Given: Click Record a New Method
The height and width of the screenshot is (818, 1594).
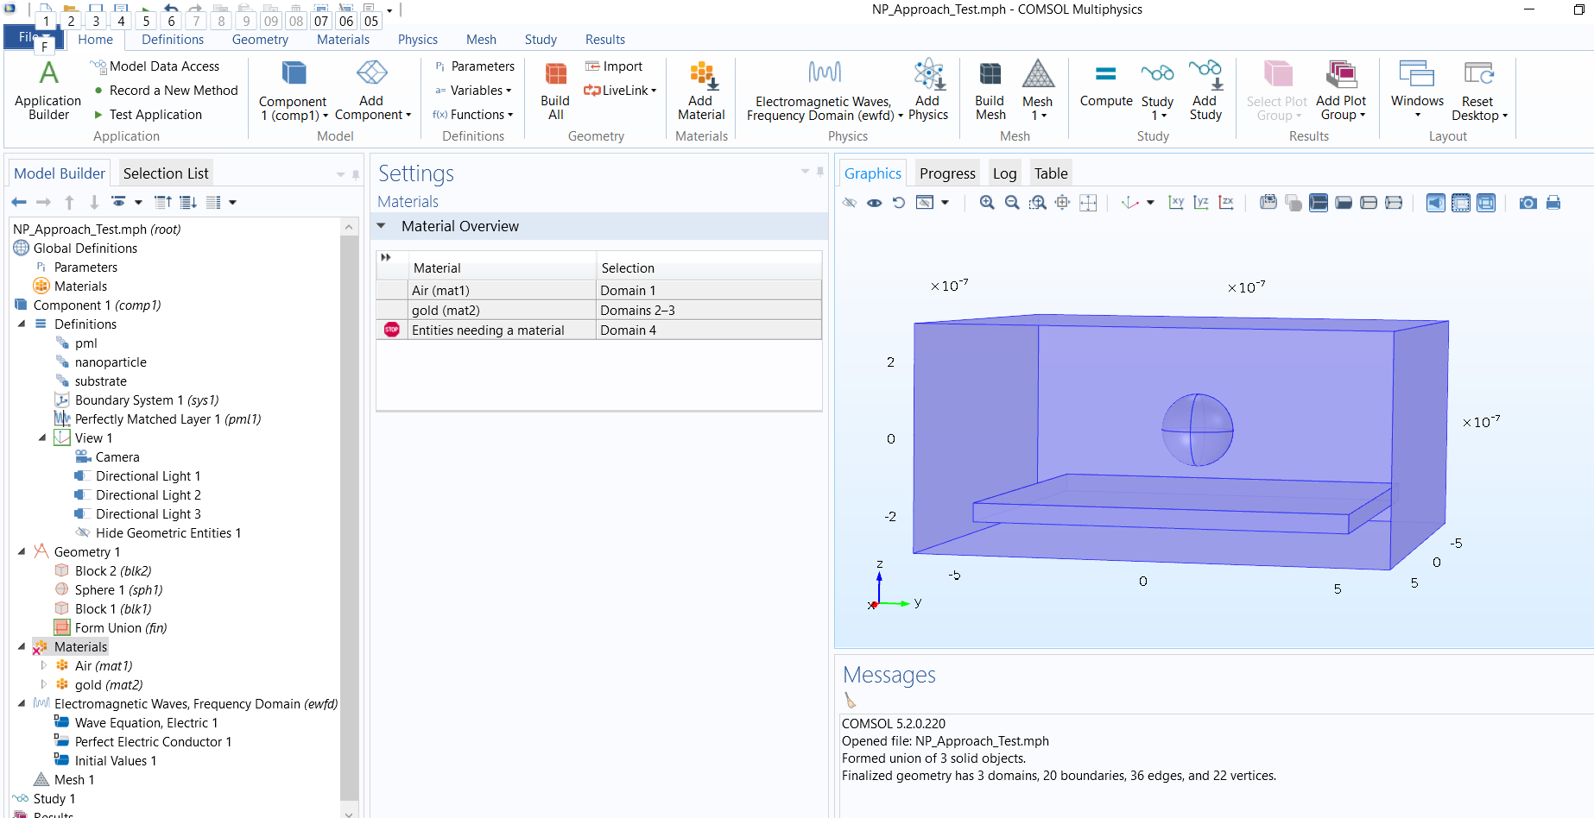Looking at the screenshot, I should tap(173, 91).
